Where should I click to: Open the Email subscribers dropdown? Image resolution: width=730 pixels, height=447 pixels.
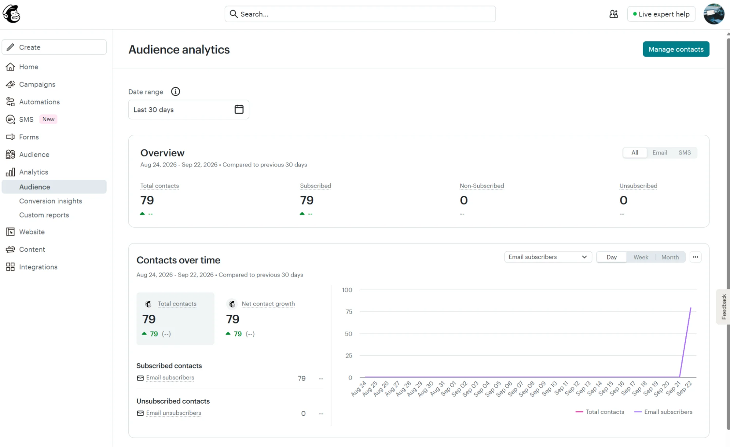[548, 257]
